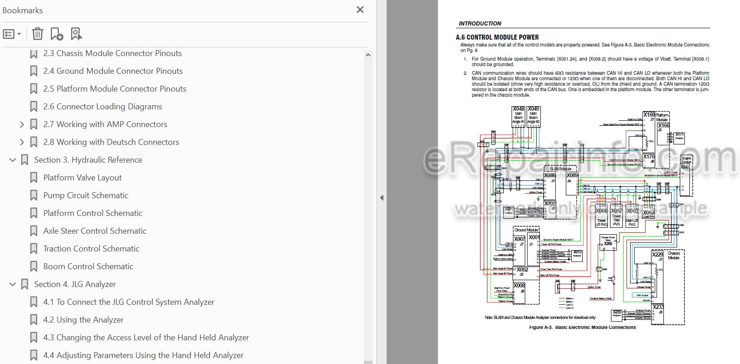
Task: Add a new bookmark
Action: pos(57,34)
